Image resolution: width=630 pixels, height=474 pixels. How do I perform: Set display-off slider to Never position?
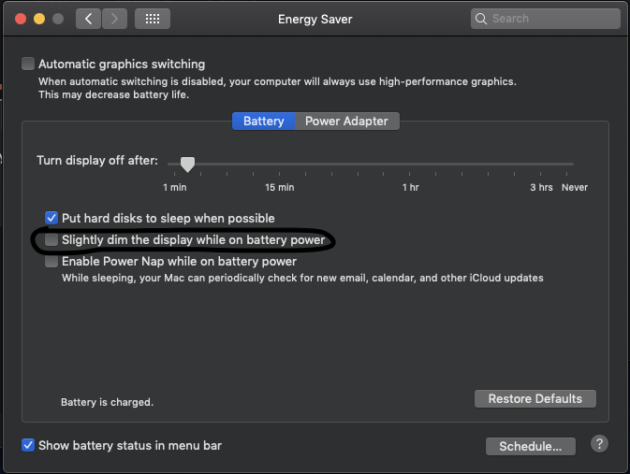tap(567, 165)
